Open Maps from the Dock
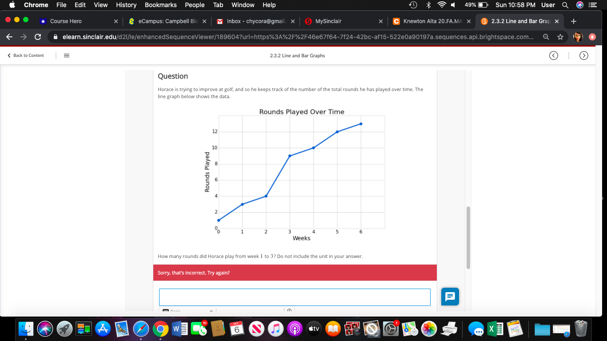607x341 pixels. pyautogui.click(x=410, y=329)
